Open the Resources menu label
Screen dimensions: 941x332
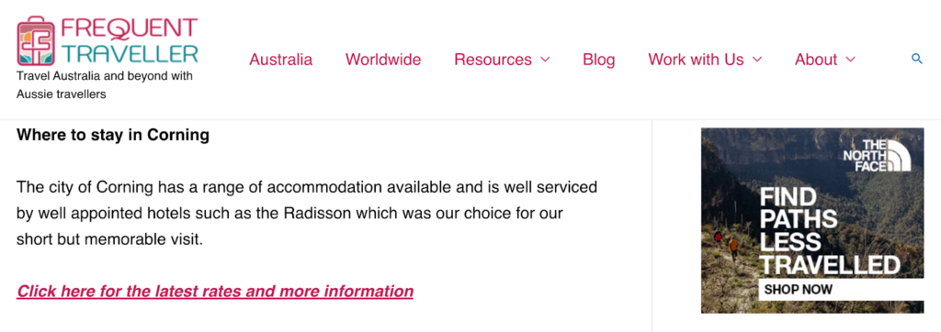(493, 60)
